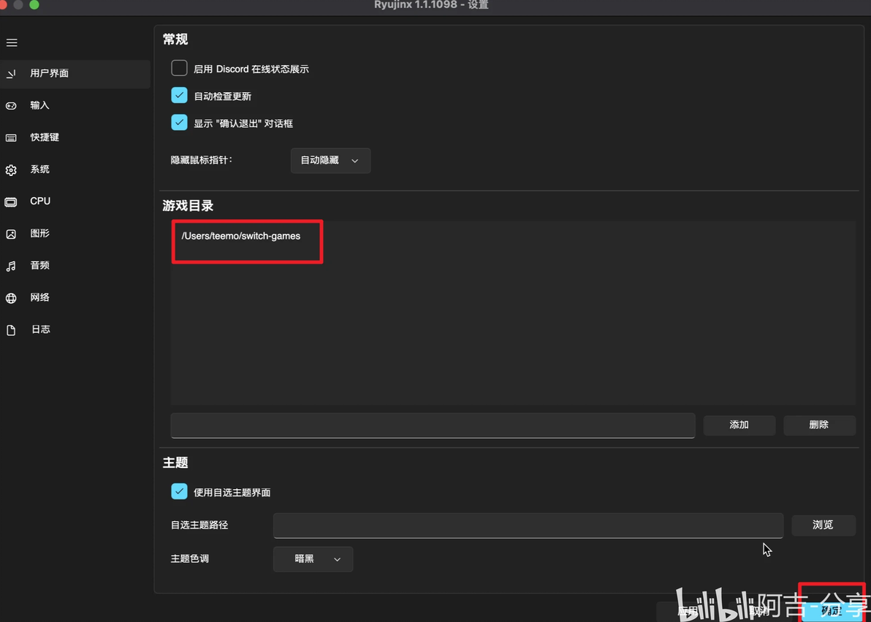Click the 浏览 browse button
The height and width of the screenshot is (622, 871).
pos(824,525)
